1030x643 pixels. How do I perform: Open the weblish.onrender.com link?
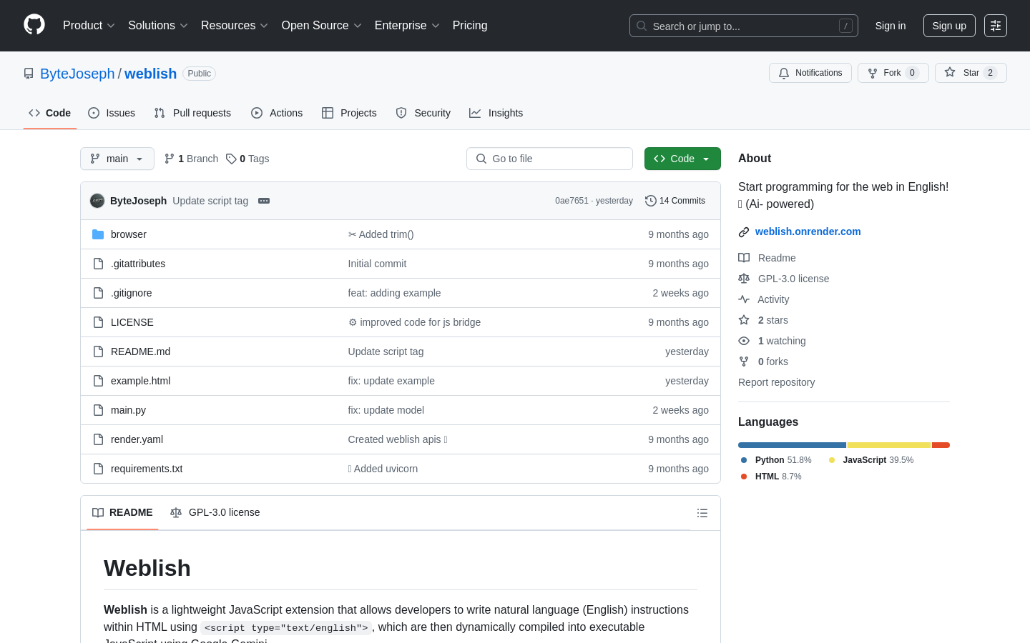tap(808, 231)
